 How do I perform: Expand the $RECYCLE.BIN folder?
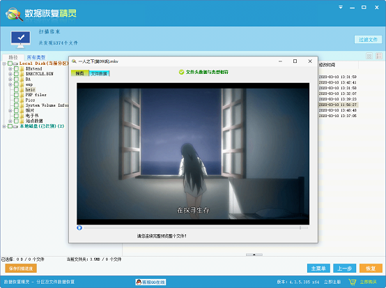[10, 74]
